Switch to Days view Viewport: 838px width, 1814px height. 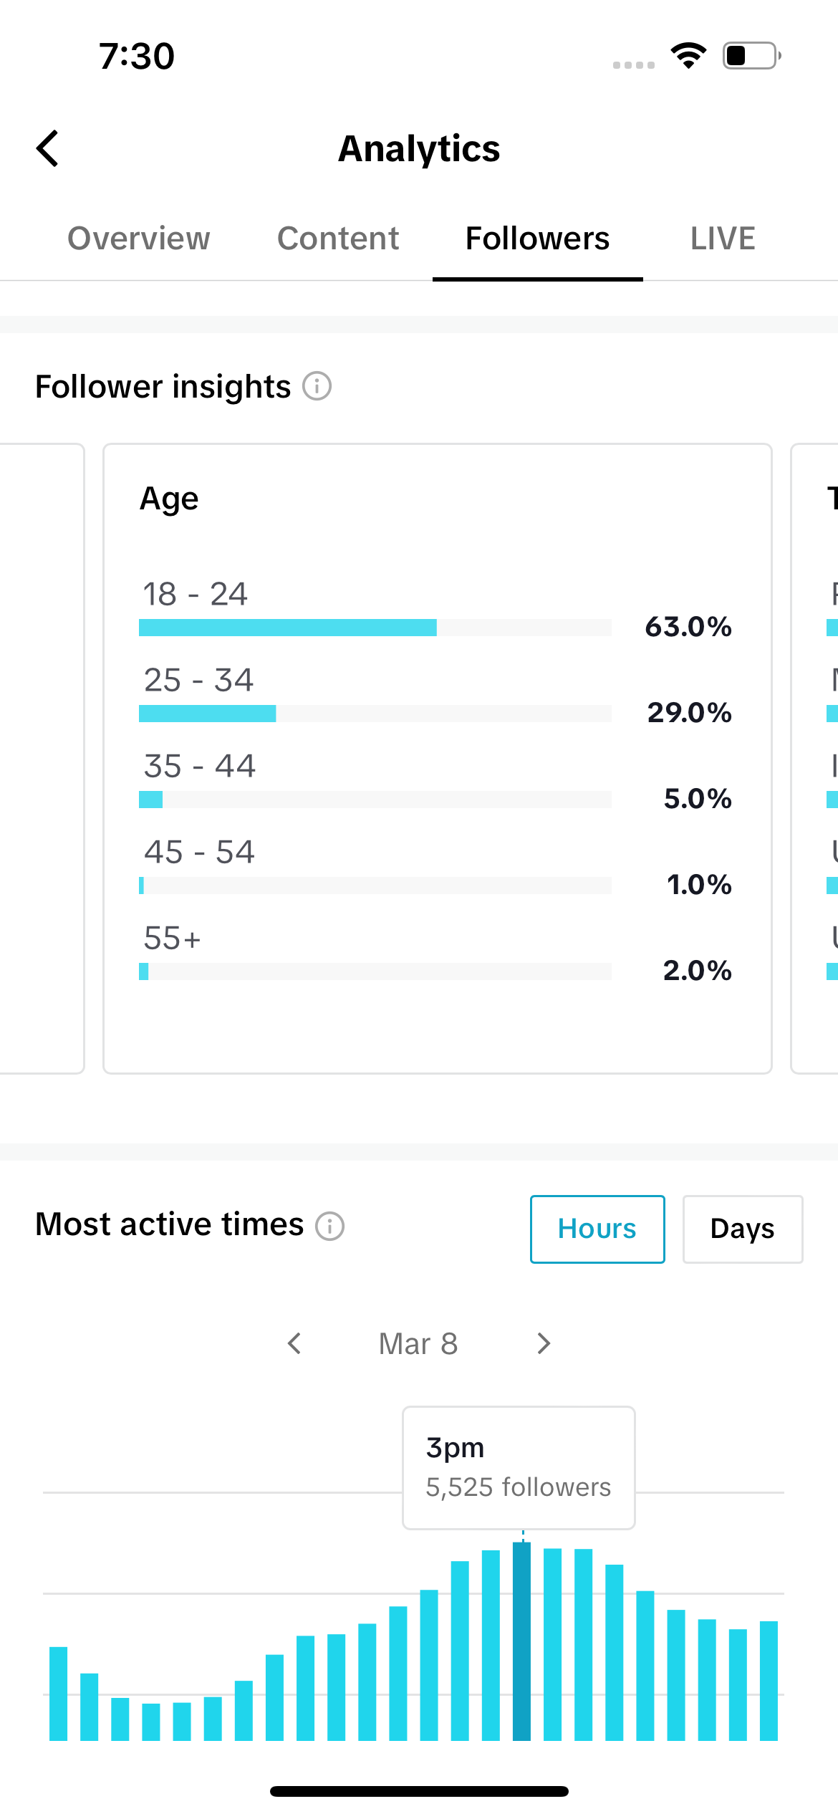click(x=743, y=1229)
